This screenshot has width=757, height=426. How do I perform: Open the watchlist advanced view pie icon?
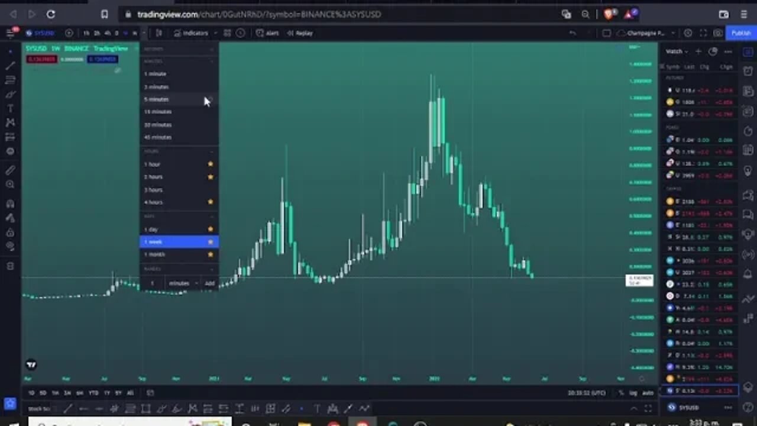713,51
